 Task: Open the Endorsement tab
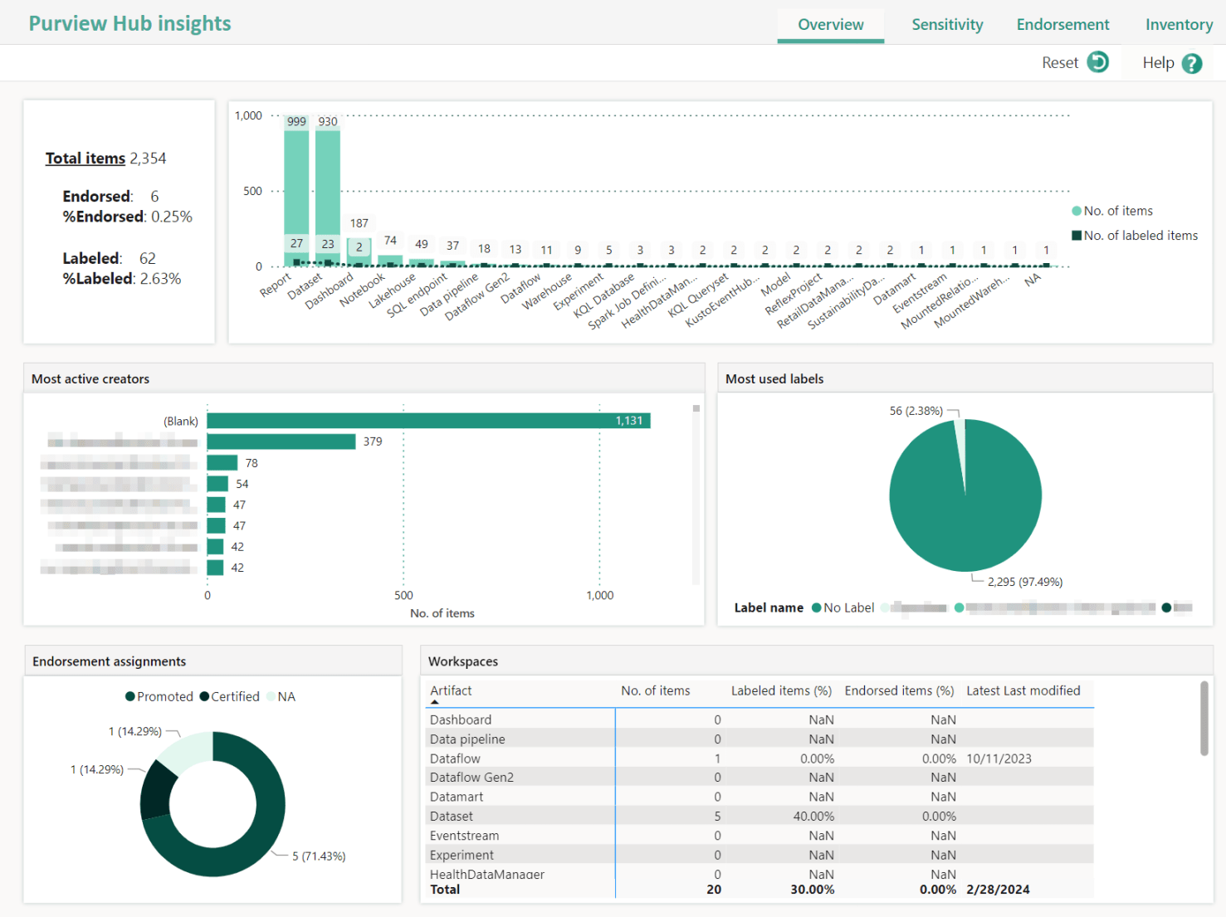tap(1062, 24)
